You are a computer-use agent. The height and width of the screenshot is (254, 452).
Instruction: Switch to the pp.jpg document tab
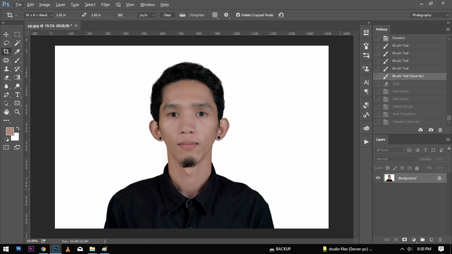coord(50,25)
